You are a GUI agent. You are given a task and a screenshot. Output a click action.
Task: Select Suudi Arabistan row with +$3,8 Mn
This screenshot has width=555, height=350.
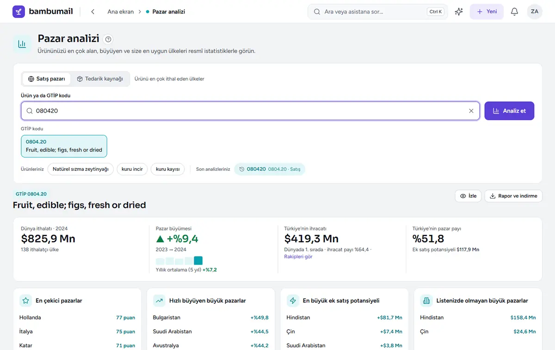(345, 345)
